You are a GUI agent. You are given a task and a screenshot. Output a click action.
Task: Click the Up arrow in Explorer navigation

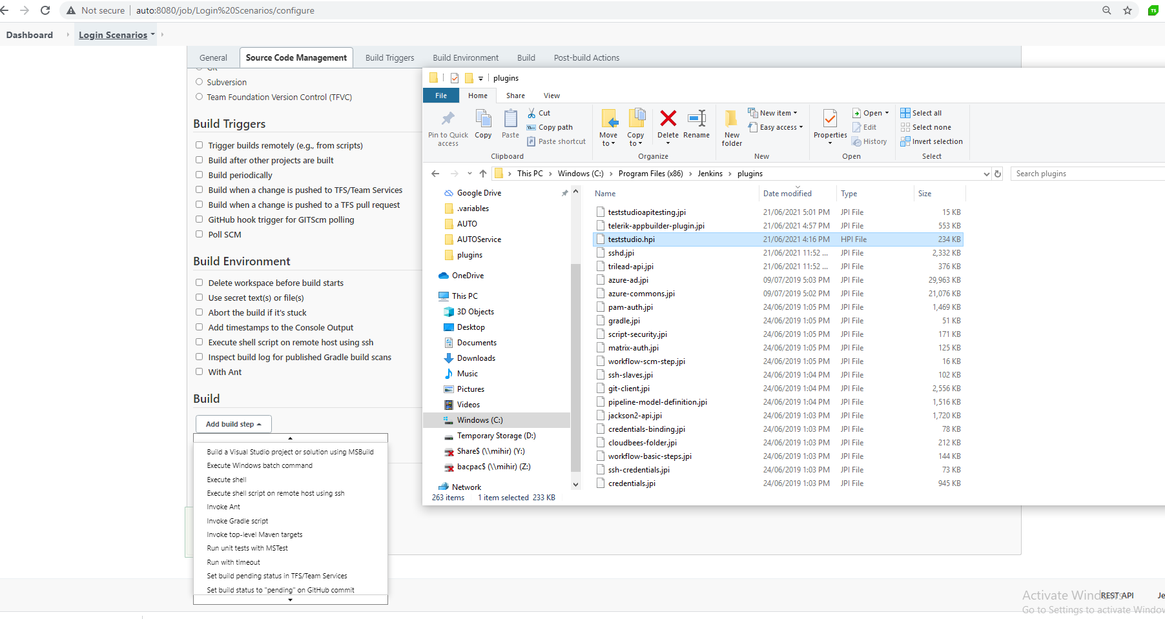click(x=483, y=174)
